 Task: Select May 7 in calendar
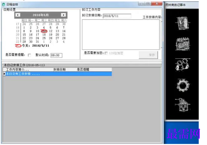pos(64,28)
